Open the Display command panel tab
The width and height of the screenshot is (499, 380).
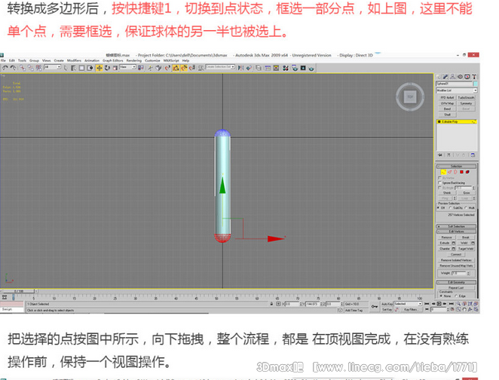pos(467,77)
